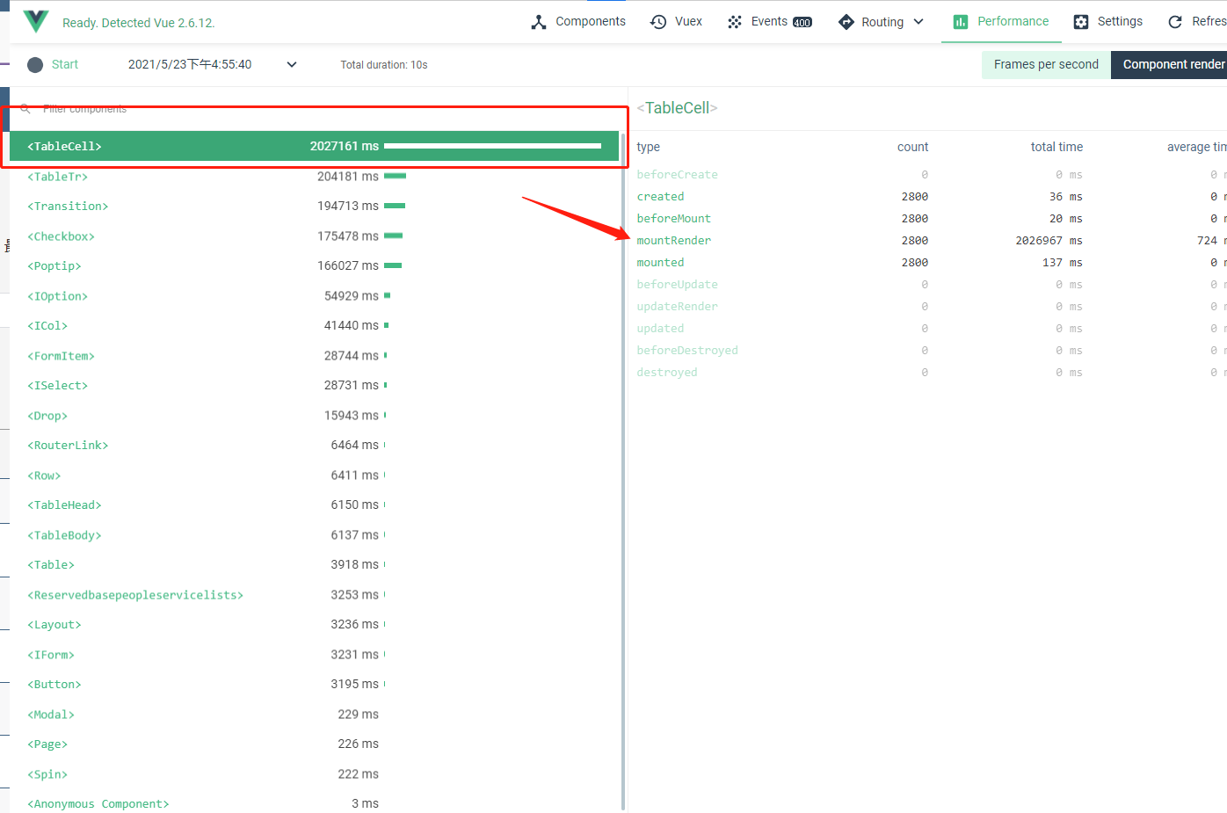
Task: Select the TableCell component row
Action: tap(314, 147)
